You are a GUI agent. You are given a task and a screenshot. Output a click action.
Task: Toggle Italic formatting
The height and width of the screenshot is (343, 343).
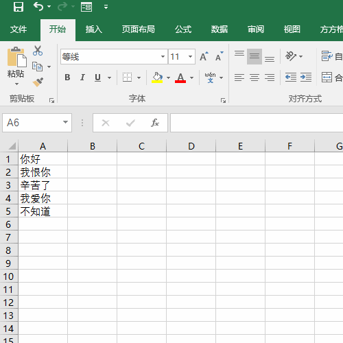(82, 78)
